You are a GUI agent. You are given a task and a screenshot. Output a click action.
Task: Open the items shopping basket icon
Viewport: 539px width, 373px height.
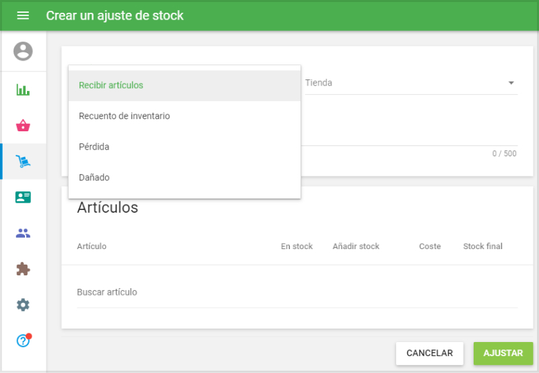pyautogui.click(x=23, y=125)
